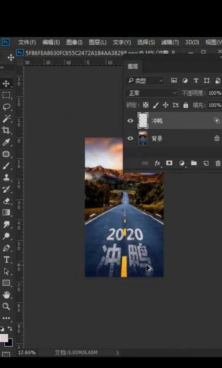Hide the 背景 layer
This screenshot has width=222, height=368.
coord(130,138)
